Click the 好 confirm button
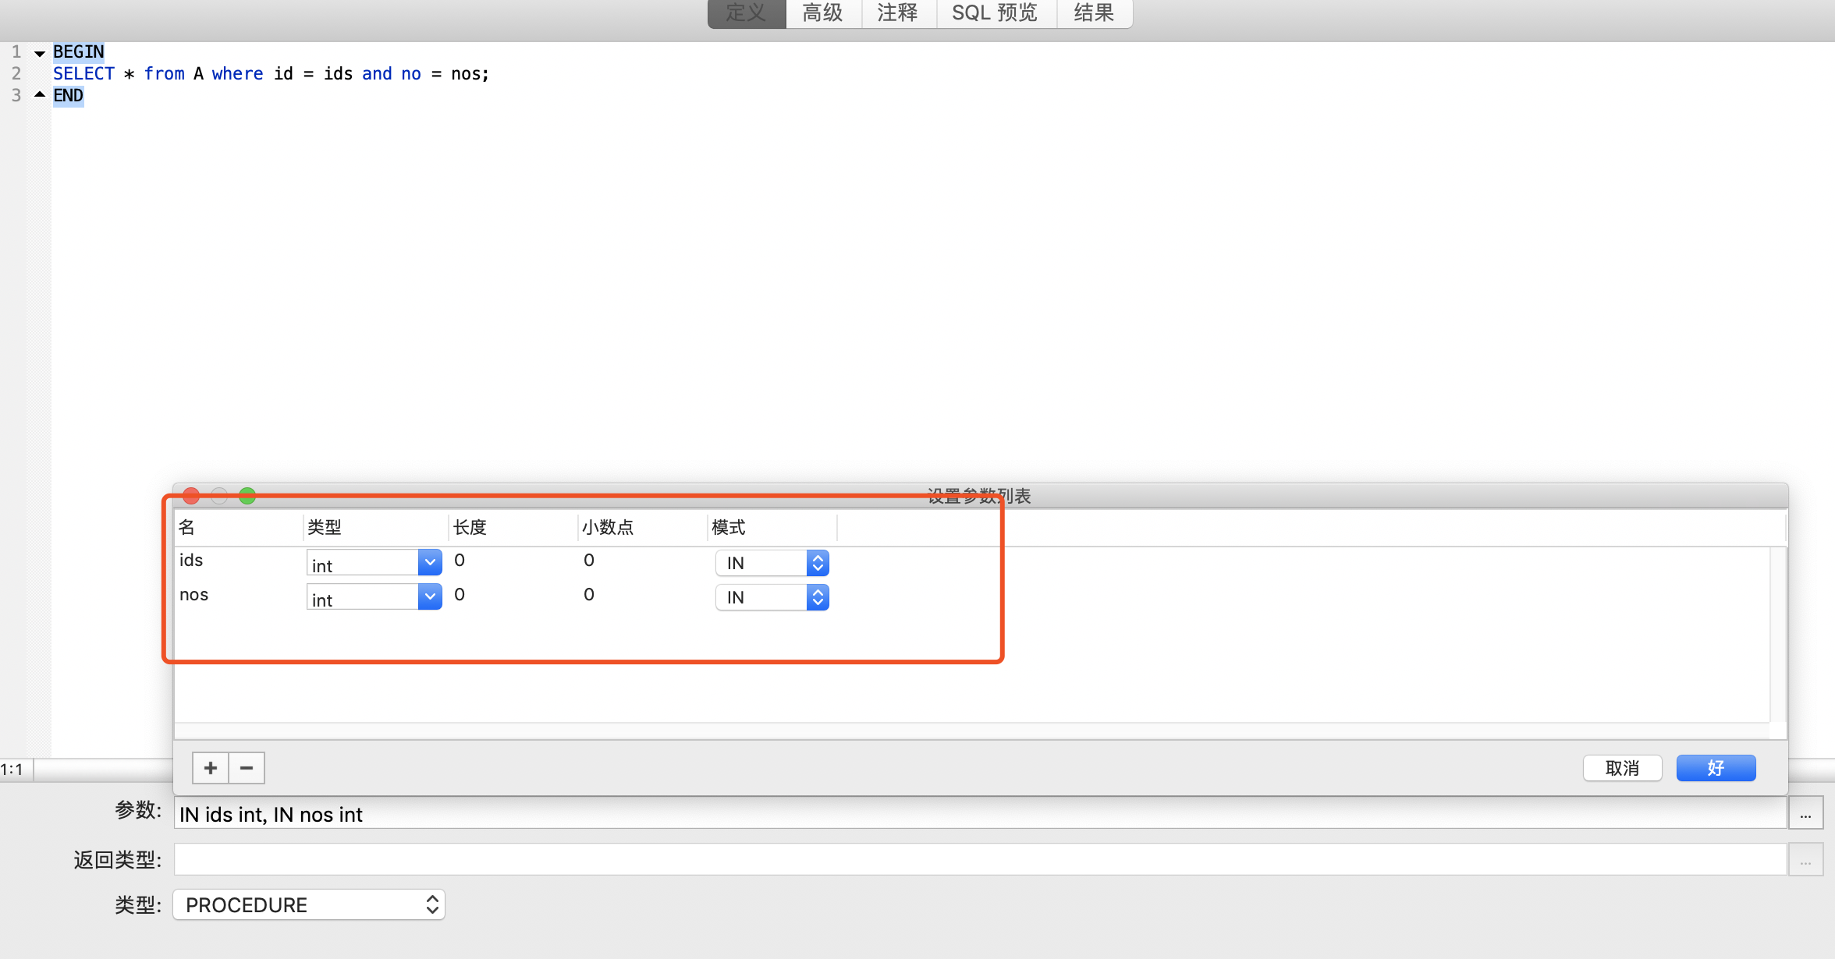The image size is (1835, 959). click(1716, 767)
